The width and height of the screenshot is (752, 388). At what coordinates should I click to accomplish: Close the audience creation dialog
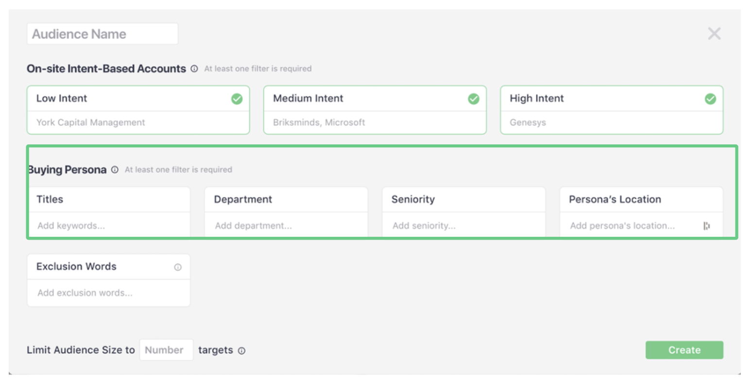click(714, 34)
